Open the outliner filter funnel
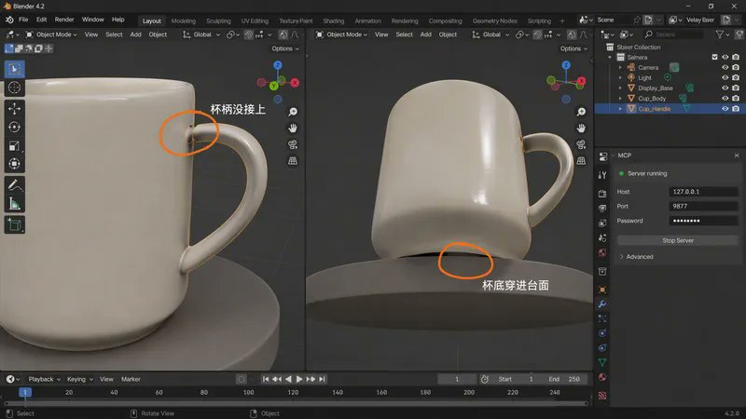 [719, 34]
